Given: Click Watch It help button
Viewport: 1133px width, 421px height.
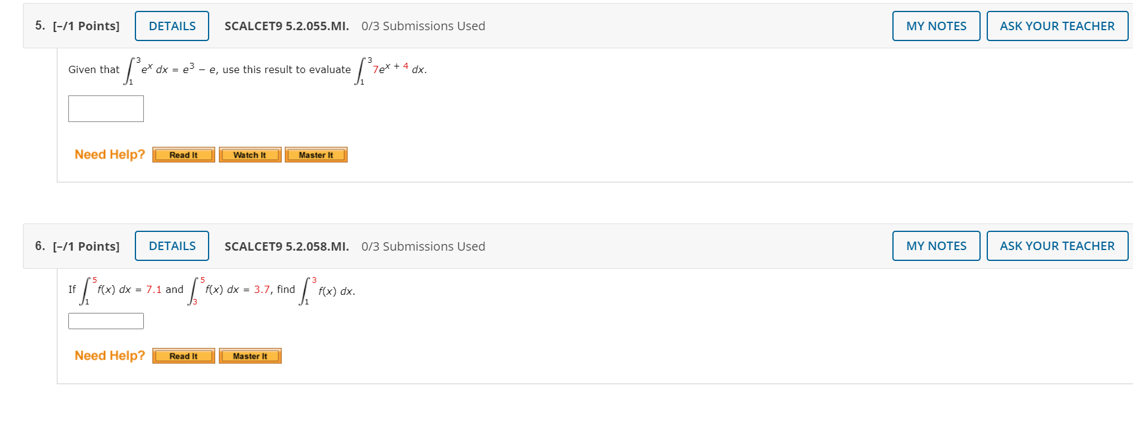Looking at the screenshot, I should pos(250,155).
